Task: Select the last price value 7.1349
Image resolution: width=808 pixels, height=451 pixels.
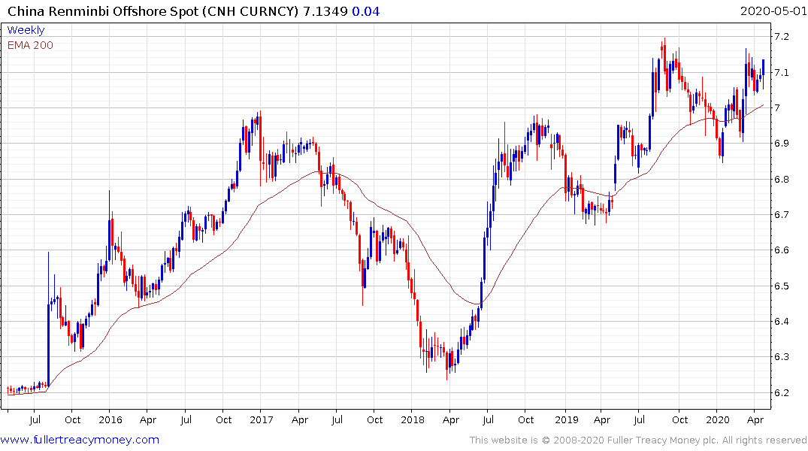Action: (x=325, y=11)
